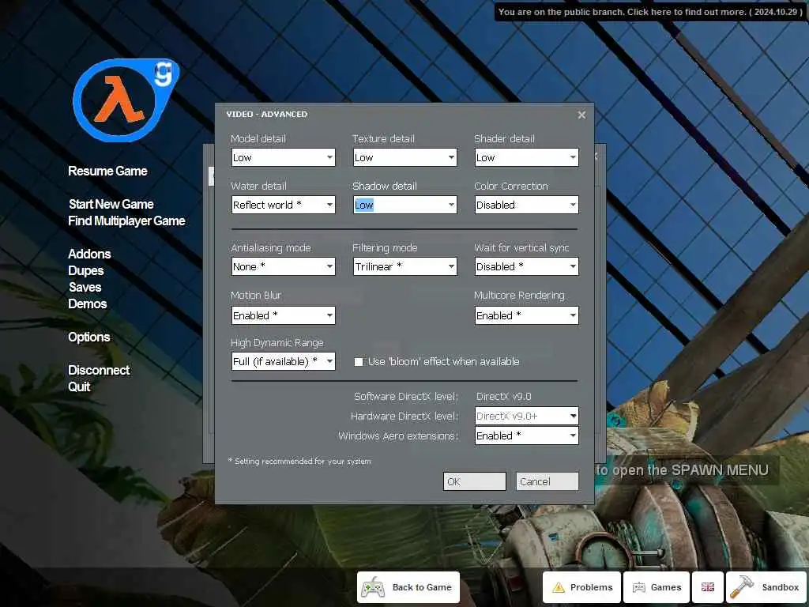Viewport: 809px width, 607px height.
Task: Expand the High Dynamic Range dropdown
Action: (284, 361)
